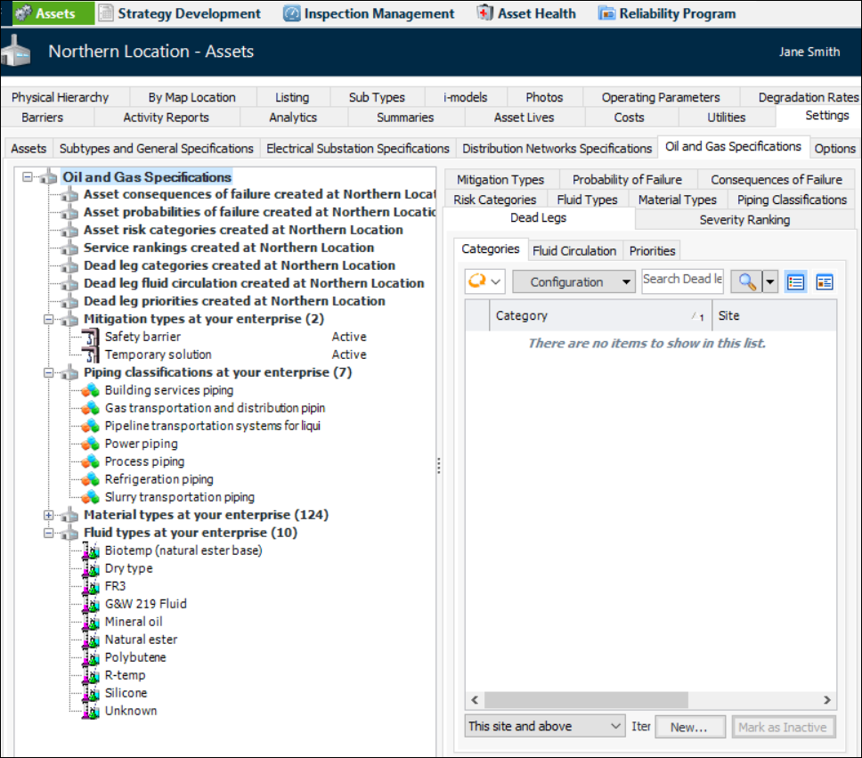Image resolution: width=862 pixels, height=758 pixels.
Task: Collapse Piping classifications at your enterprise
Action: [x=48, y=372]
